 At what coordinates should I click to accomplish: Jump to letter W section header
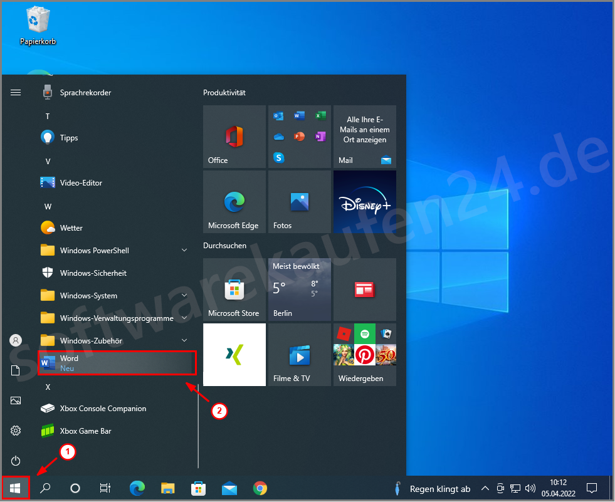(x=48, y=206)
